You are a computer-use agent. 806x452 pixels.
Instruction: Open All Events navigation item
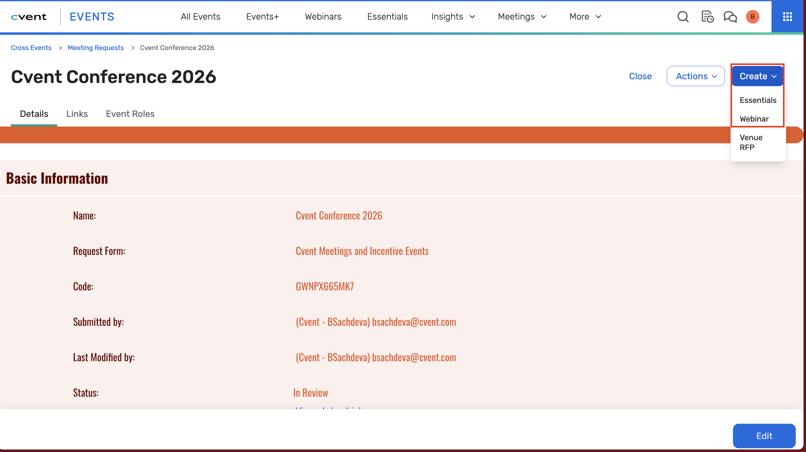tap(200, 16)
